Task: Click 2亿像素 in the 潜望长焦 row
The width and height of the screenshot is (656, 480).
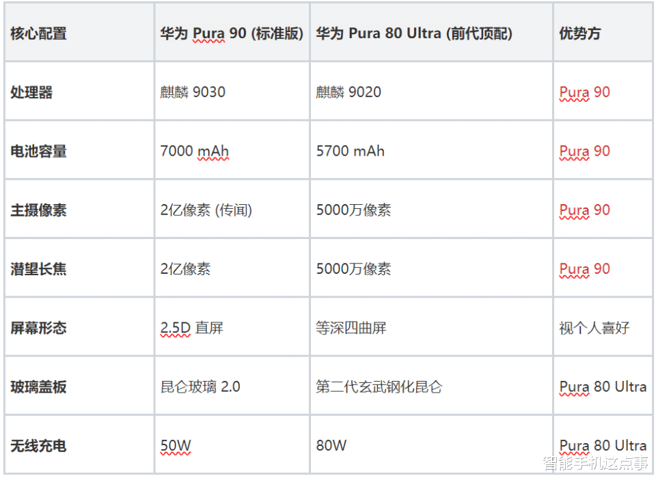Action: click(185, 269)
